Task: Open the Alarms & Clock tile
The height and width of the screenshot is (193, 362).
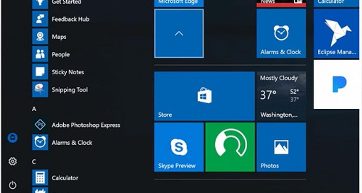Action: [281, 33]
